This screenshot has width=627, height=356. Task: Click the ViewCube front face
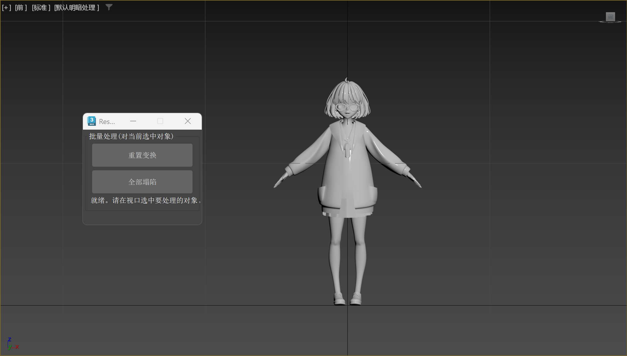click(x=610, y=17)
